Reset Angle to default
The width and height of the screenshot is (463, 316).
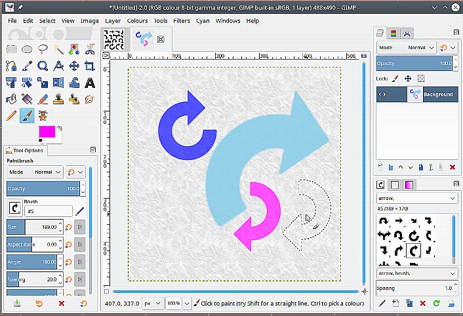68,262
